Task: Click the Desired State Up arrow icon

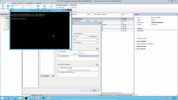Action: pos(95,21)
